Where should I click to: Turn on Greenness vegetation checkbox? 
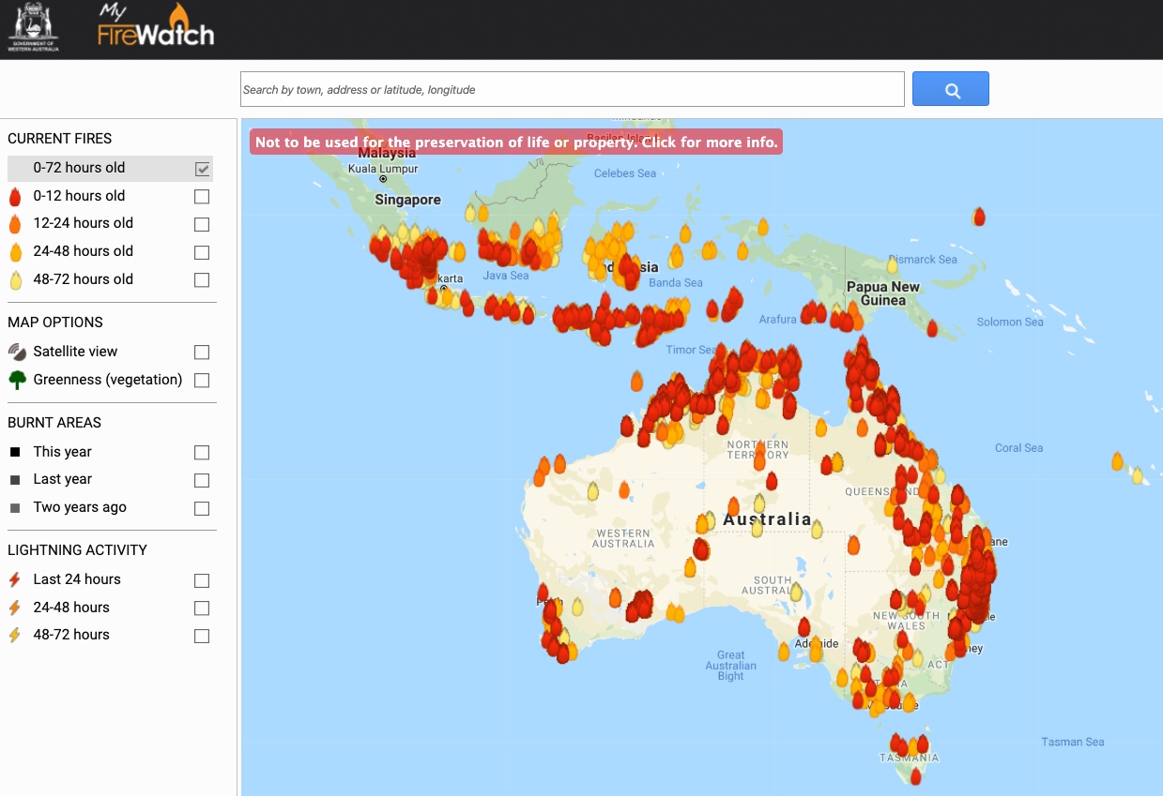click(202, 381)
